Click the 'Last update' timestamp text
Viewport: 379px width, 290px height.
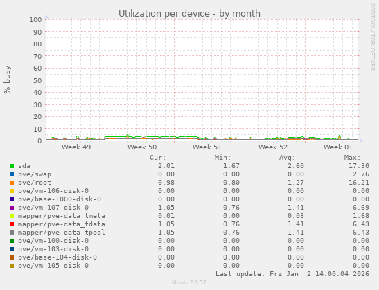[292, 274]
